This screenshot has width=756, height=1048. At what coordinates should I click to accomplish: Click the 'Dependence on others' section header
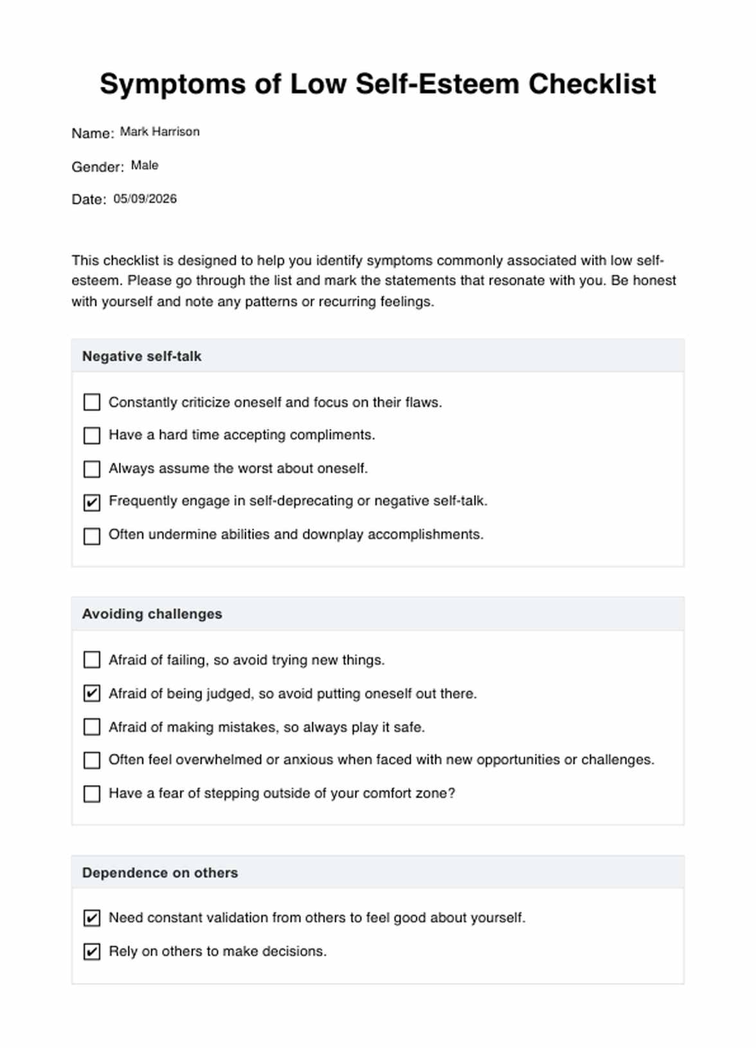[x=159, y=872]
